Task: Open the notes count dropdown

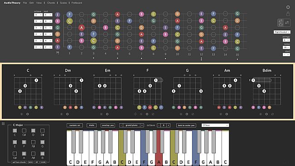Action: pos(286,48)
